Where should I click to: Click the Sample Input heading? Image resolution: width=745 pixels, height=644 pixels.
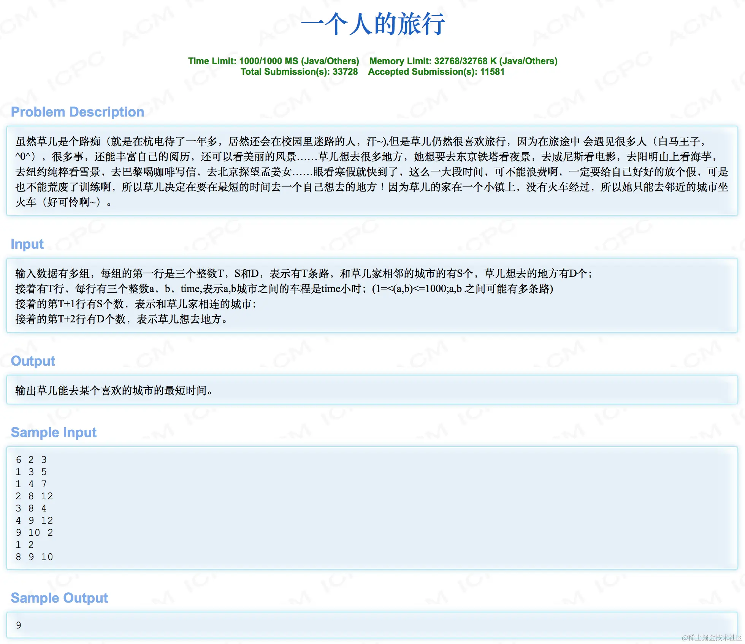(54, 432)
